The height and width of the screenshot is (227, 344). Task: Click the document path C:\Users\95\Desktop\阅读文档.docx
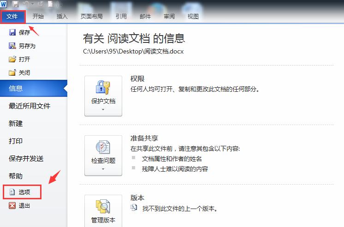coord(133,51)
